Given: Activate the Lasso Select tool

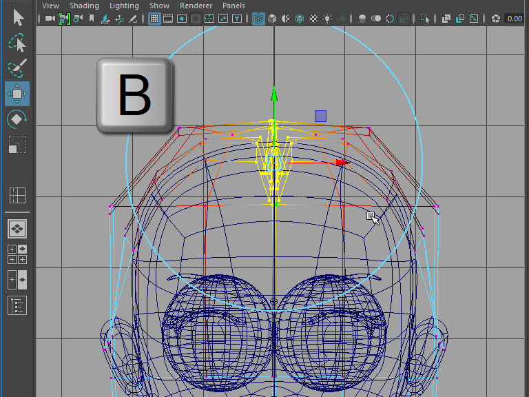Looking at the screenshot, I should tap(17, 43).
